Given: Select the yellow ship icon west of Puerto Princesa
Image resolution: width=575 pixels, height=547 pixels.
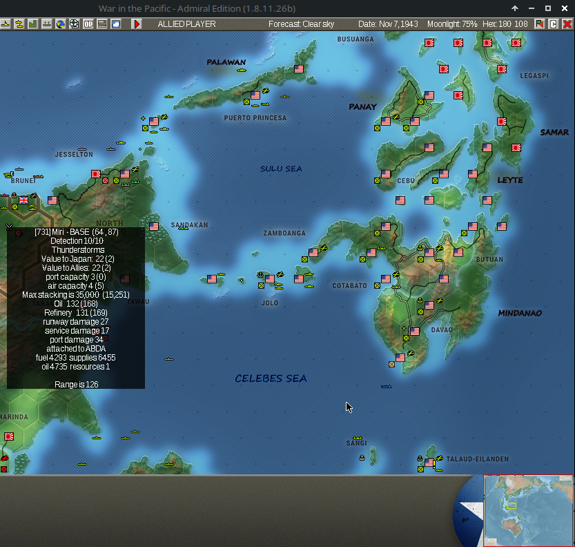Looking at the screenshot, I should click(168, 97).
